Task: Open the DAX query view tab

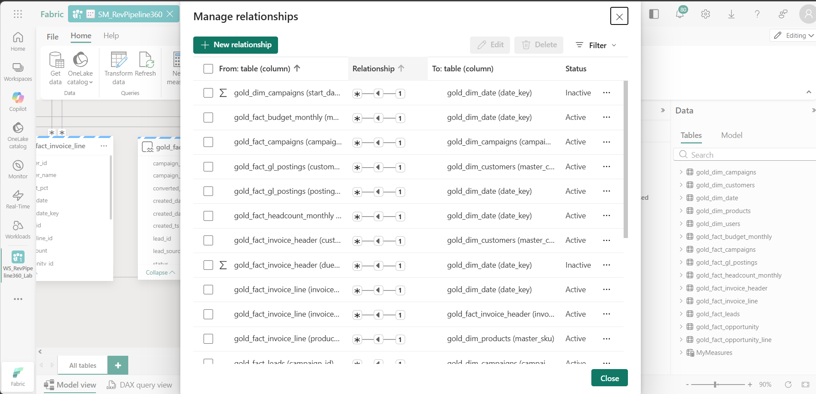Action: (146, 385)
